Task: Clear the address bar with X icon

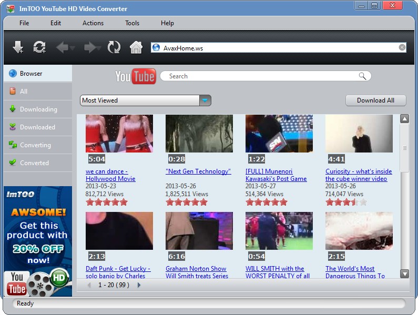Action: (x=402, y=47)
